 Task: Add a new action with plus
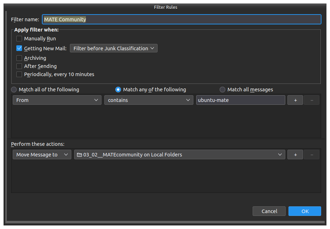point(295,155)
